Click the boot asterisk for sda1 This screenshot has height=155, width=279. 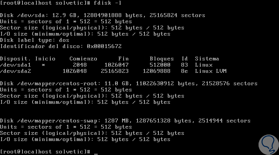point(43,65)
